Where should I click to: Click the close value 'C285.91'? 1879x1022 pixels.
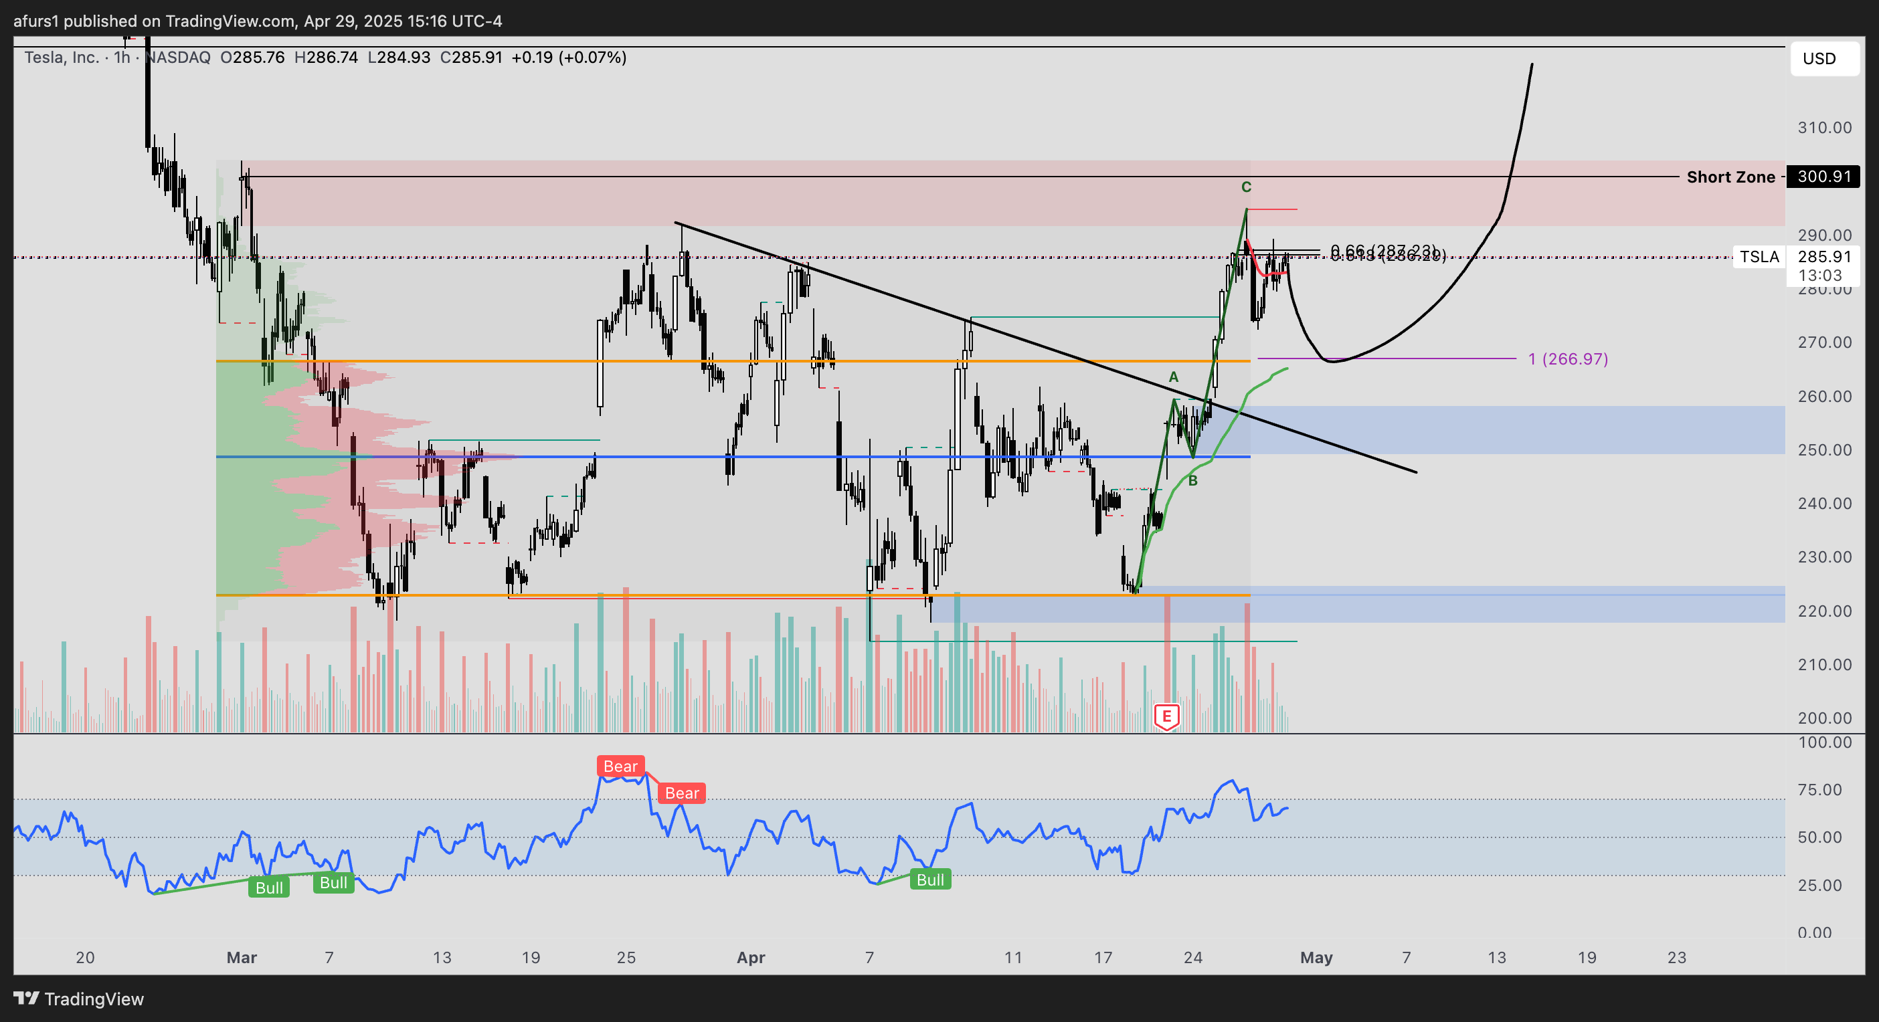(471, 57)
